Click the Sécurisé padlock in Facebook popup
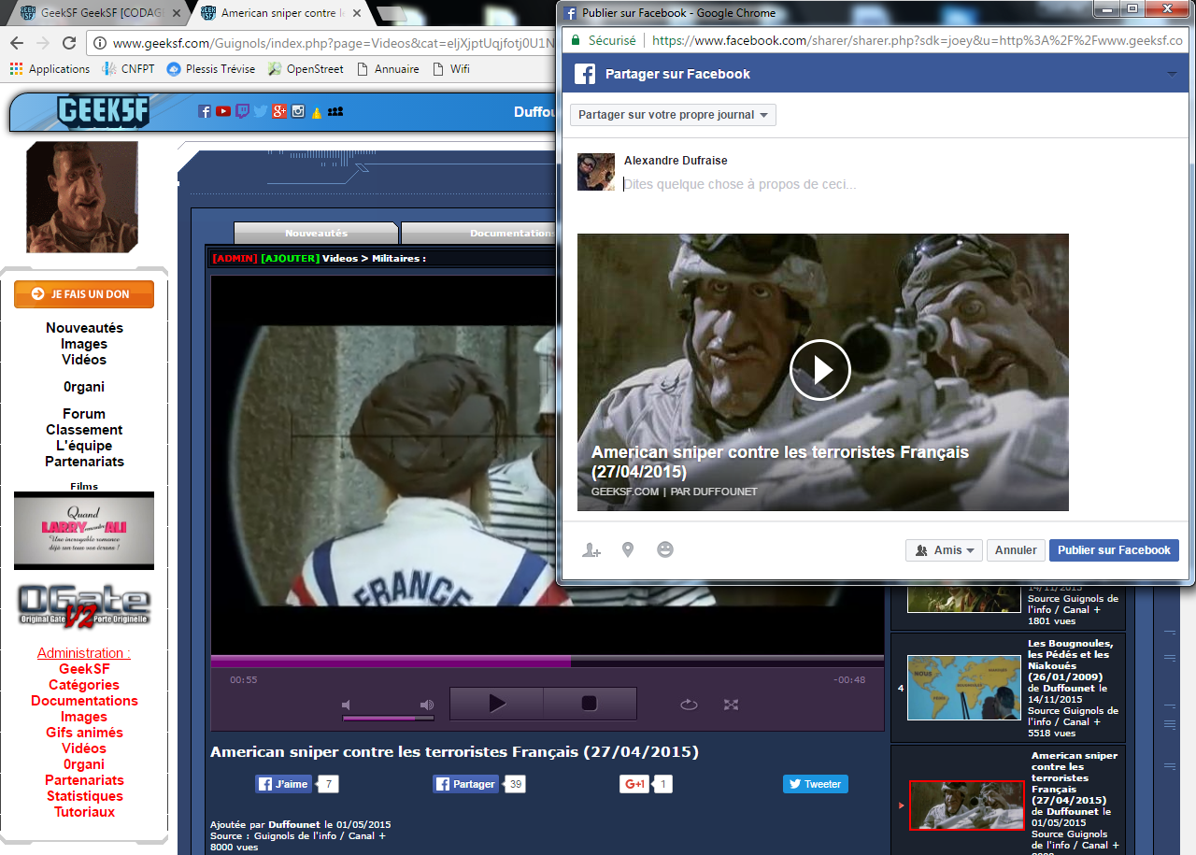This screenshot has width=1196, height=855. click(576, 41)
